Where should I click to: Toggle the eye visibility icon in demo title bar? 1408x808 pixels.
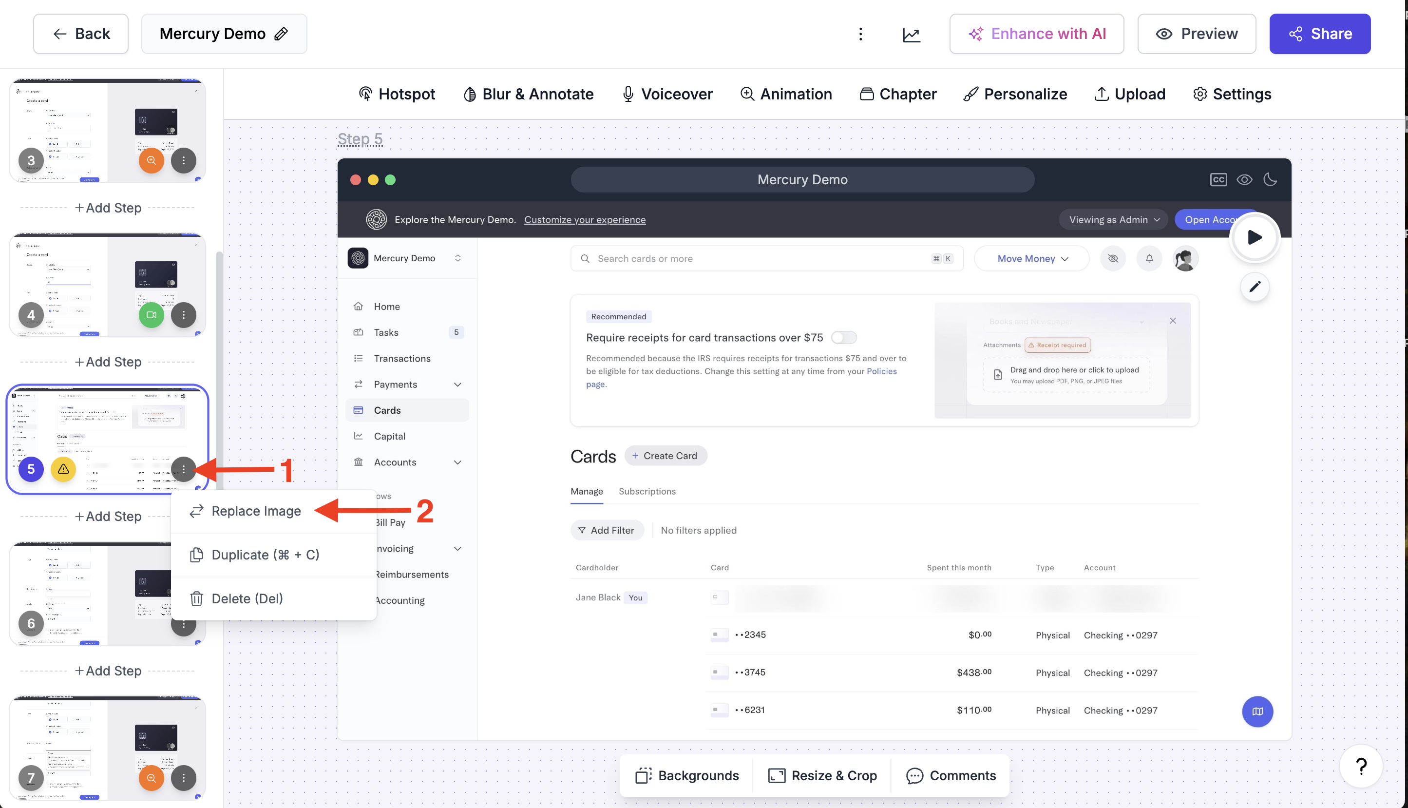[x=1244, y=180]
